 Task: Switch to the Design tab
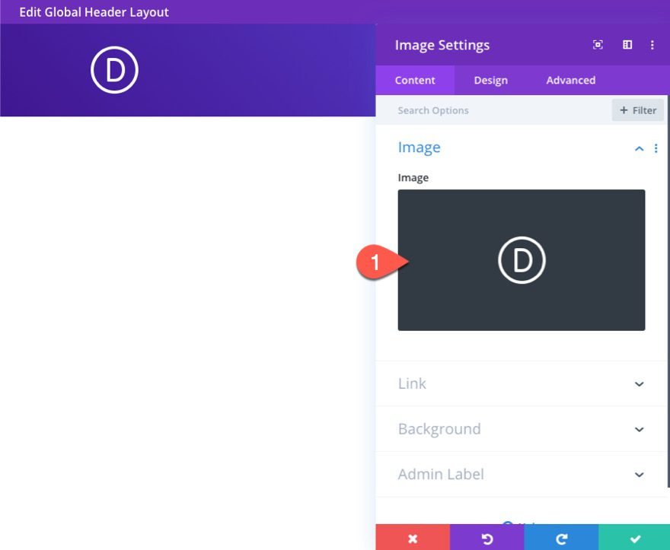tap(490, 80)
